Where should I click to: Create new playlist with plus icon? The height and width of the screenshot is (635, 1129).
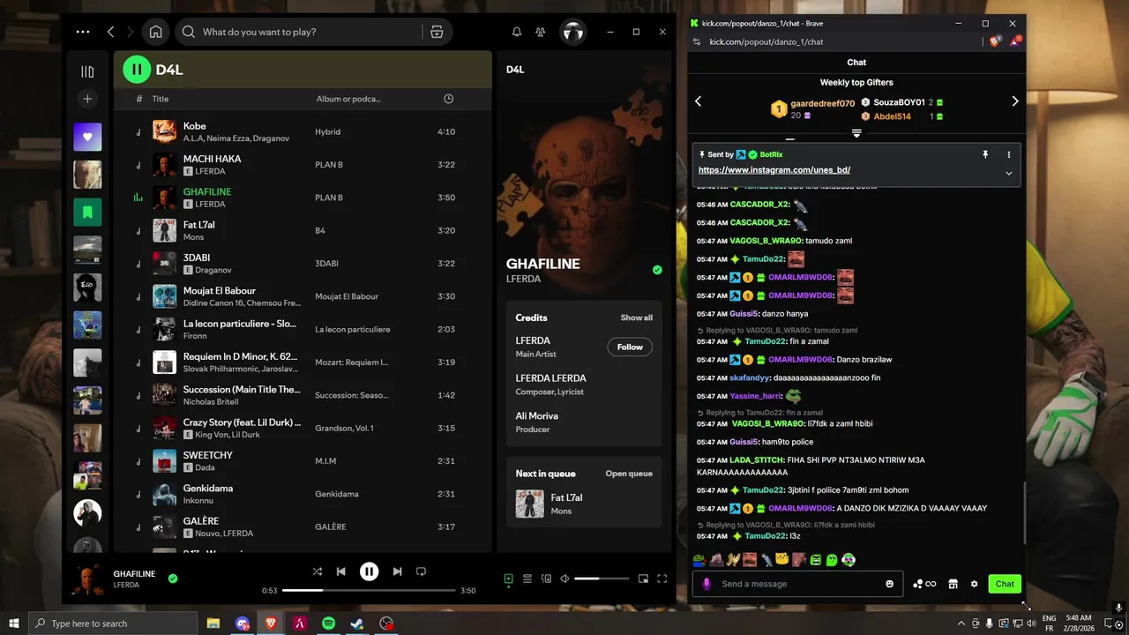87,99
